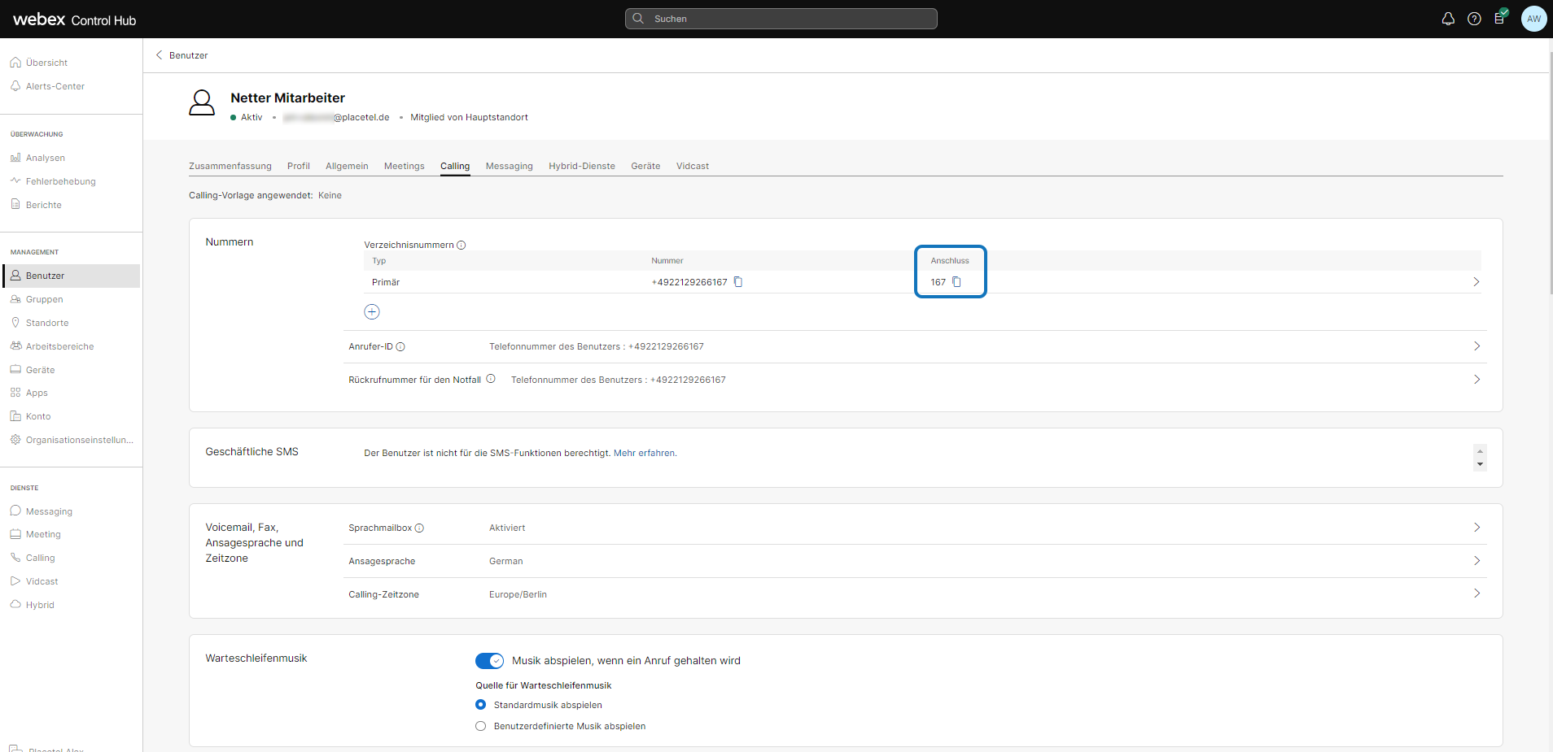Copy the primary phone number
The image size is (1553, 752).
[x=738, y=282]
